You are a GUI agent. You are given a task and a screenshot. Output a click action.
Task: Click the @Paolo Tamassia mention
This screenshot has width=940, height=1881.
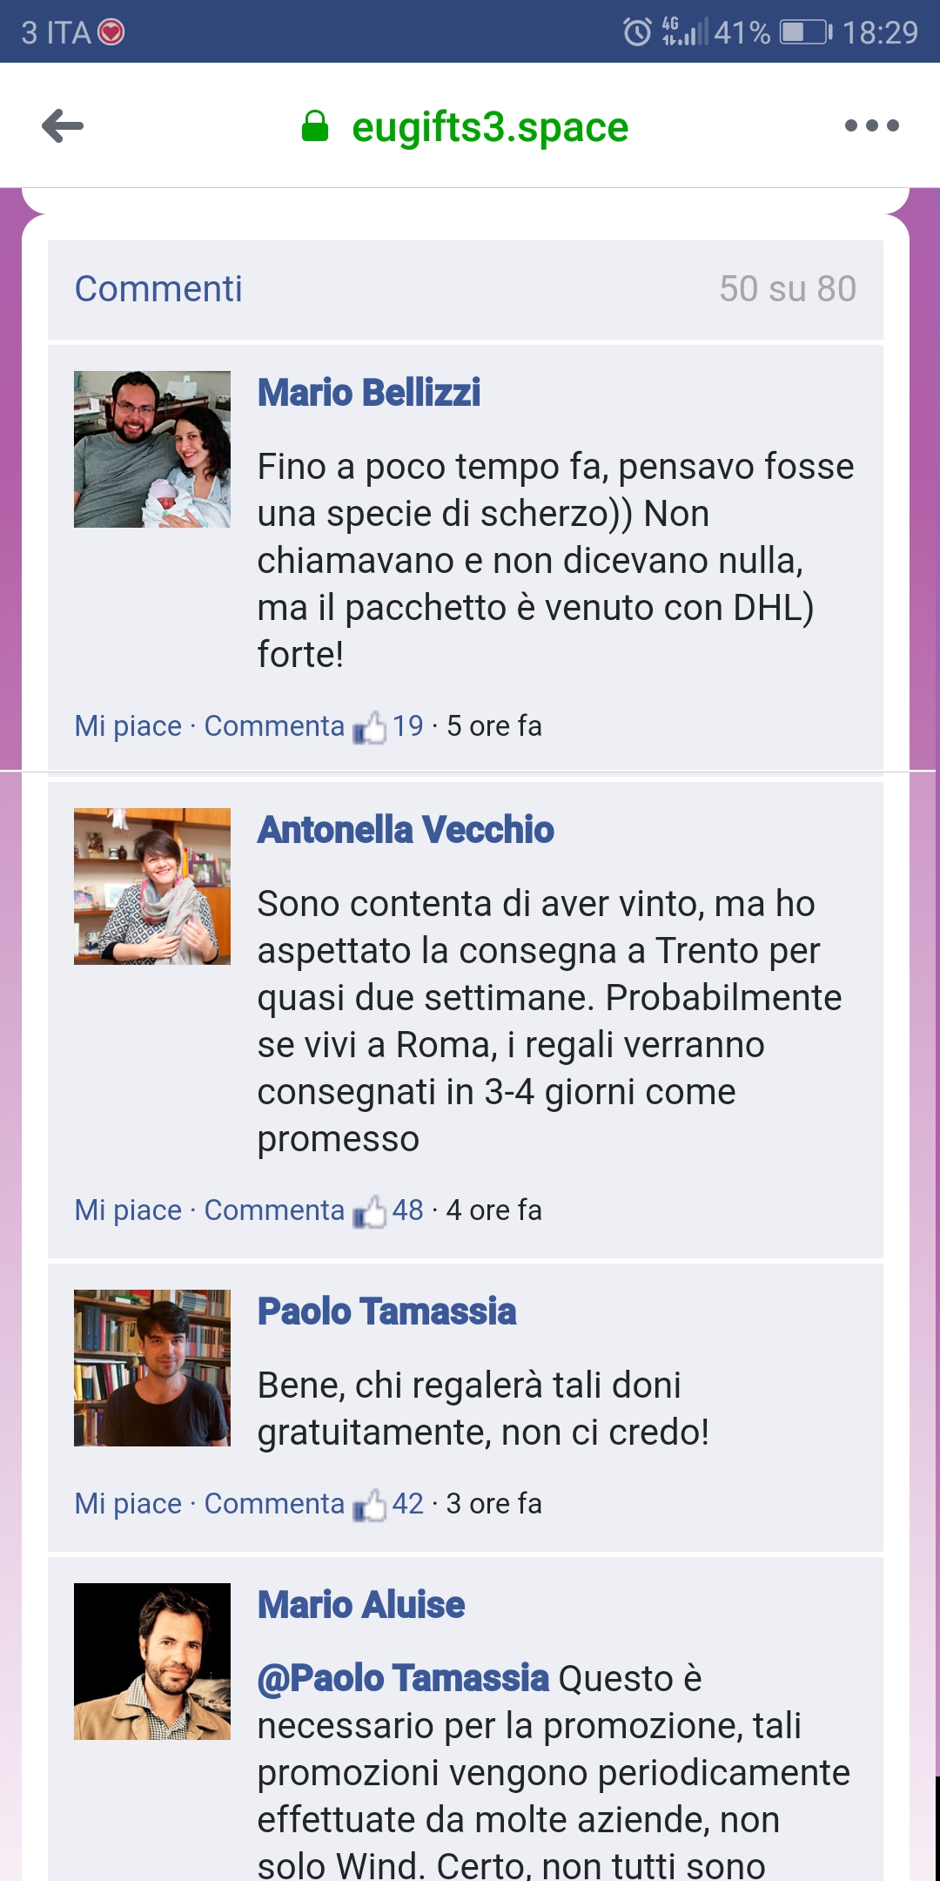point(403,1678)
